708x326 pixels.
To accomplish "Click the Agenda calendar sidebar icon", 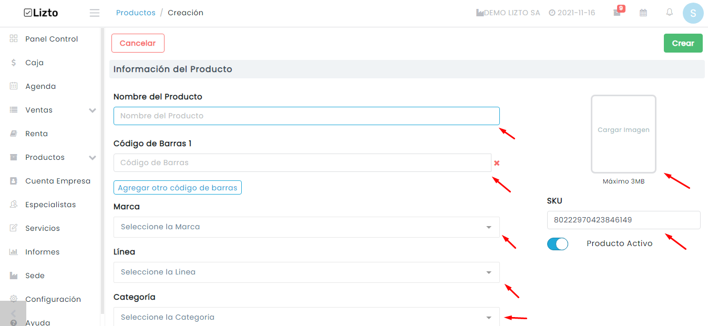I will point(14,86).
